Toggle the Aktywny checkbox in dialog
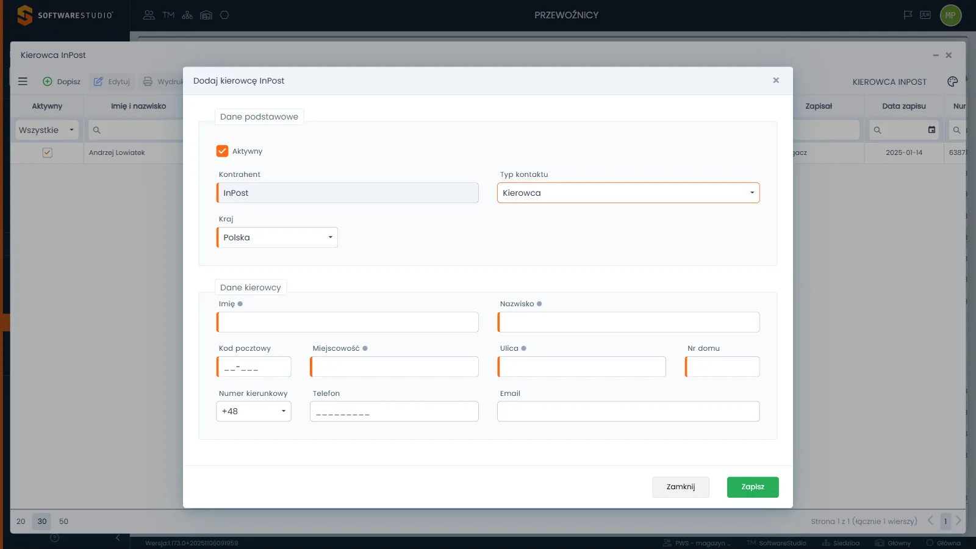 tap(222, 151)
